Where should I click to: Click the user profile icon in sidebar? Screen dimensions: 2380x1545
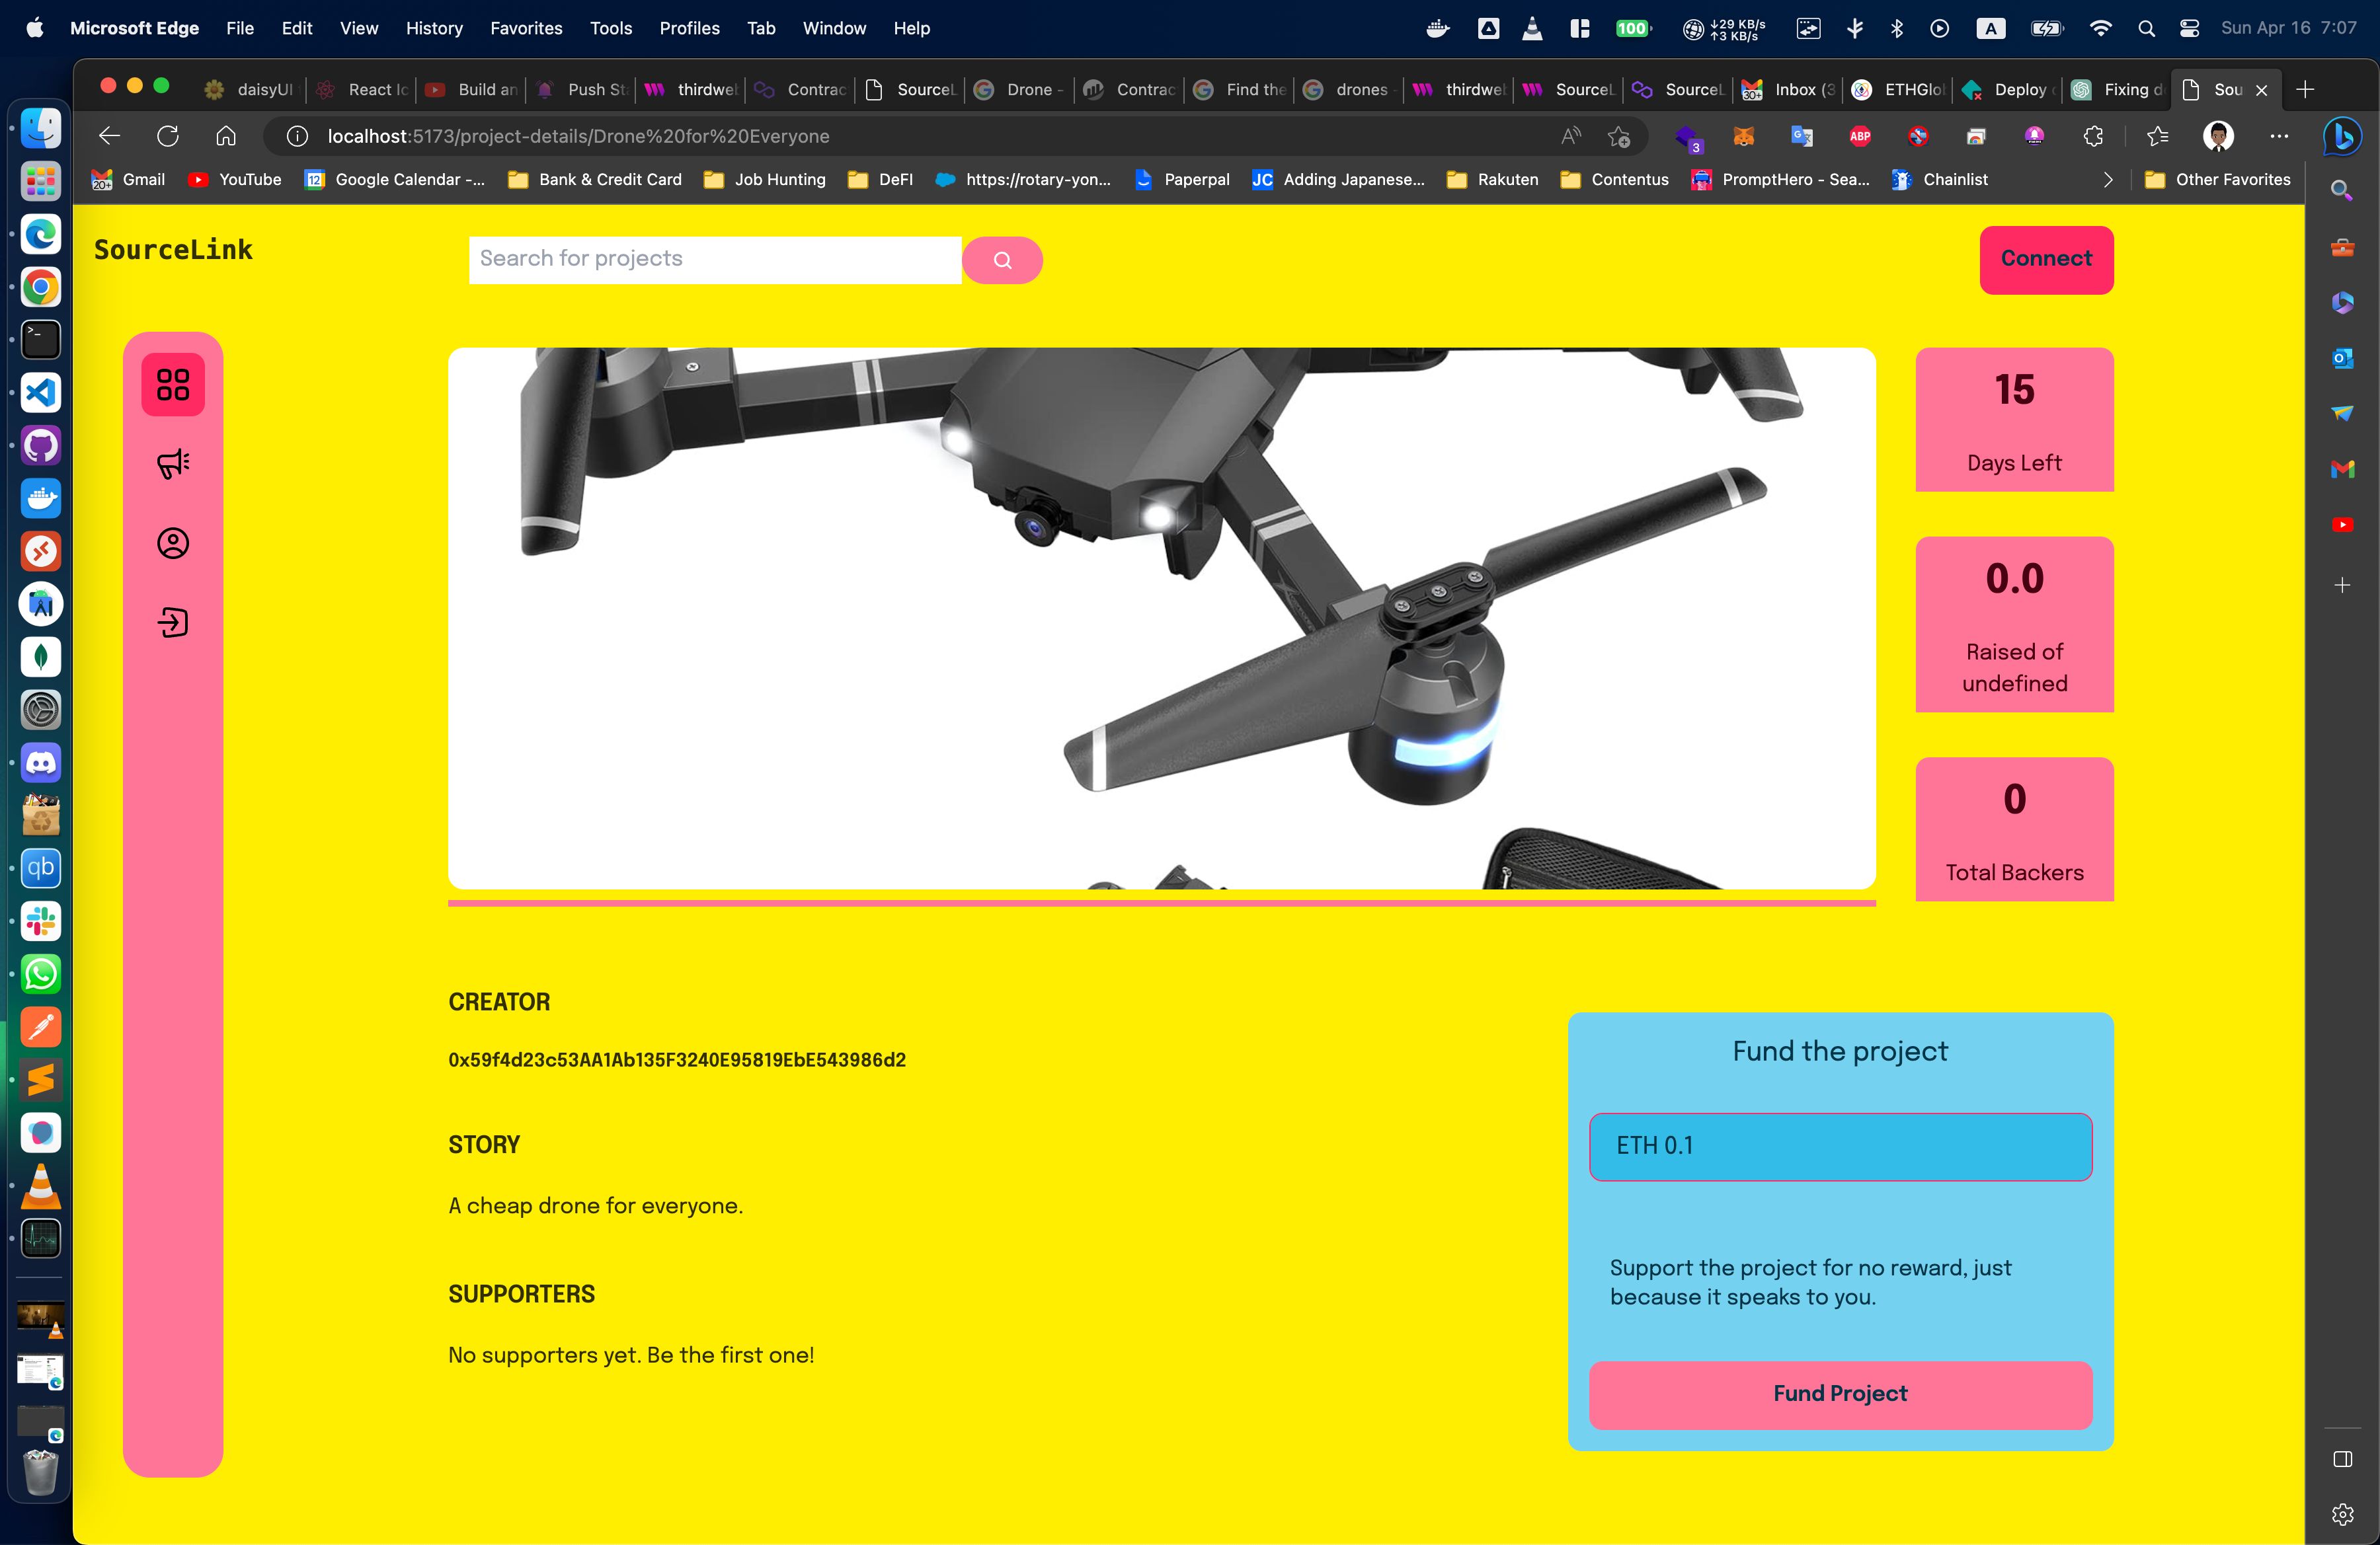172,541
